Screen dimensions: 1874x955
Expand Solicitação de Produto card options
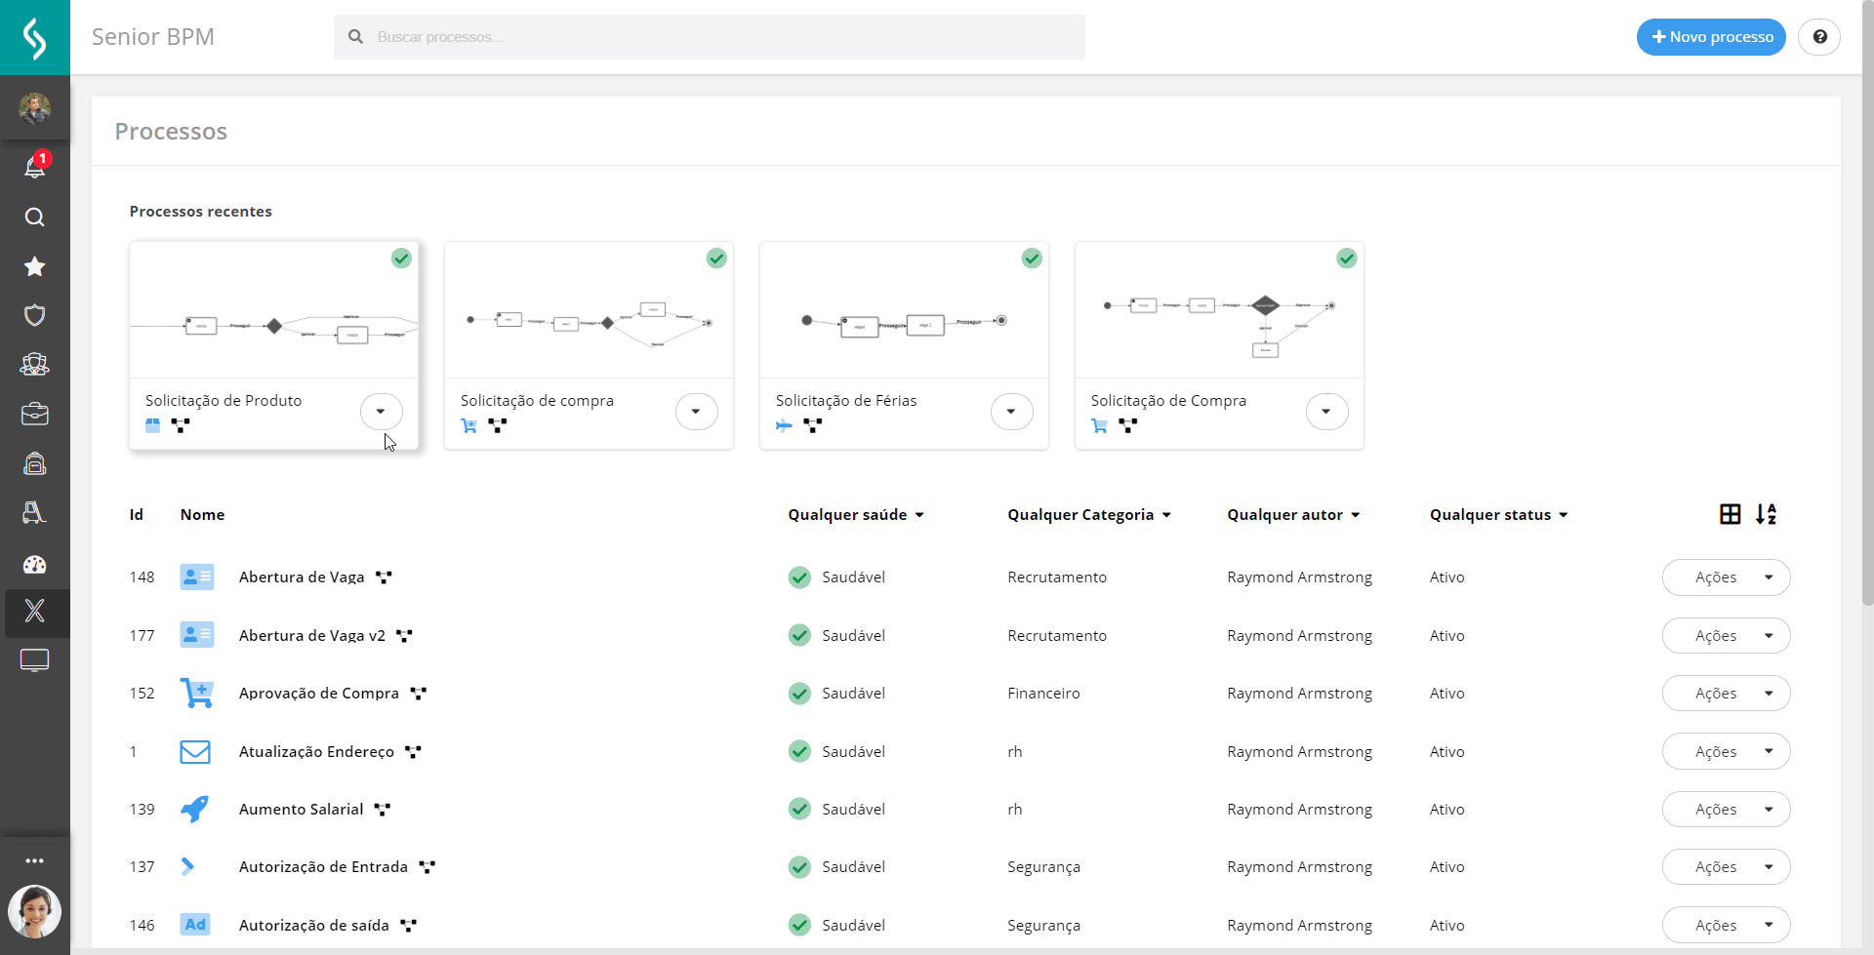[381, 412]
